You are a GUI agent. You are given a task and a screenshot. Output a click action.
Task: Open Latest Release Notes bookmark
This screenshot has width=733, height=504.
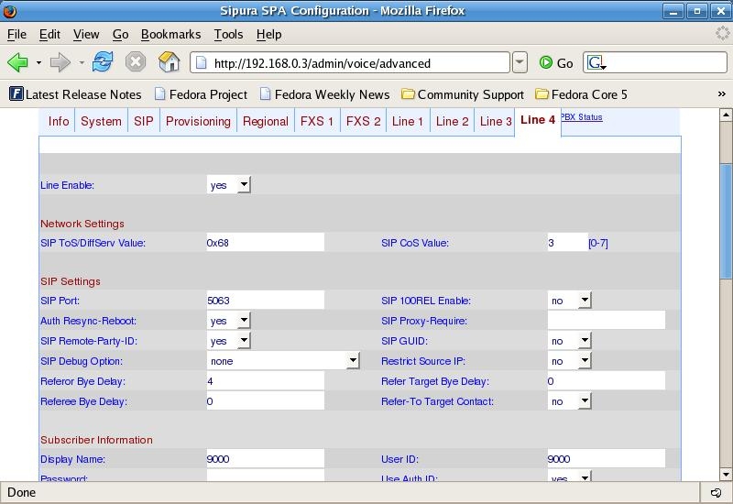point(75,94)
